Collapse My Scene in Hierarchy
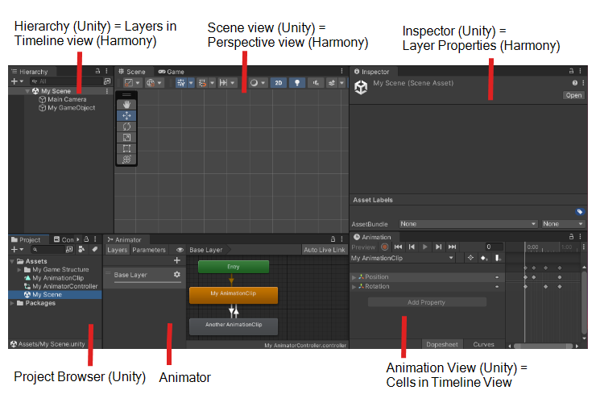 [x=27, y=91]
